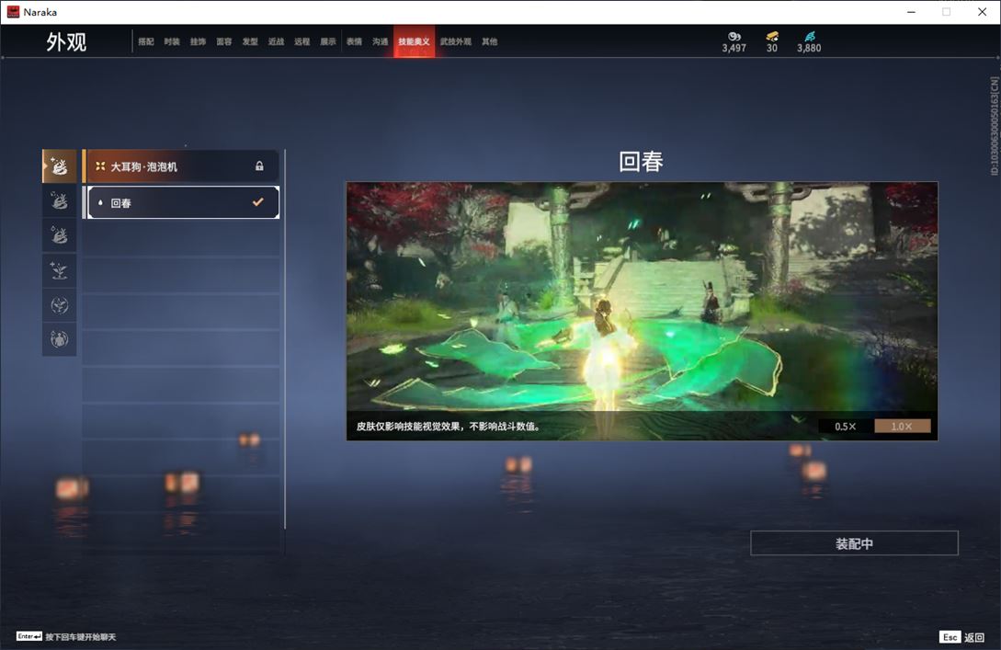Open the 远程 tab
Viewport: 1001px width, 650px height.
[302, 41]
